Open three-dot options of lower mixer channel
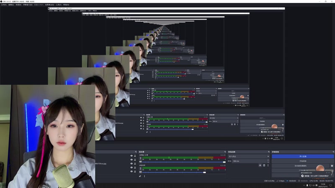 pos(140,168)
